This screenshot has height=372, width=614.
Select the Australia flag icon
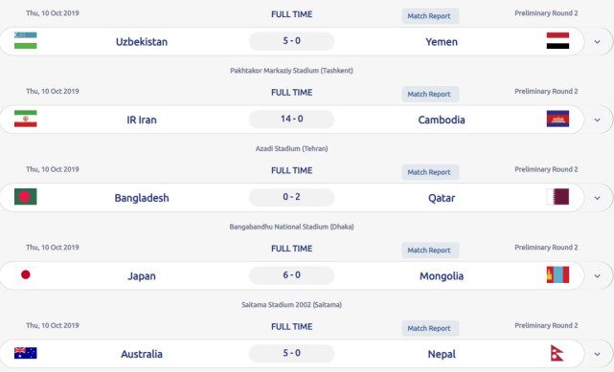[26, 353]
